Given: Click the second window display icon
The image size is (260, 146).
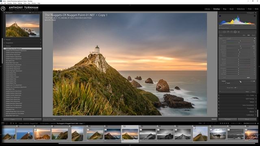Looking at the screenshot, I should tap(6, 123).
